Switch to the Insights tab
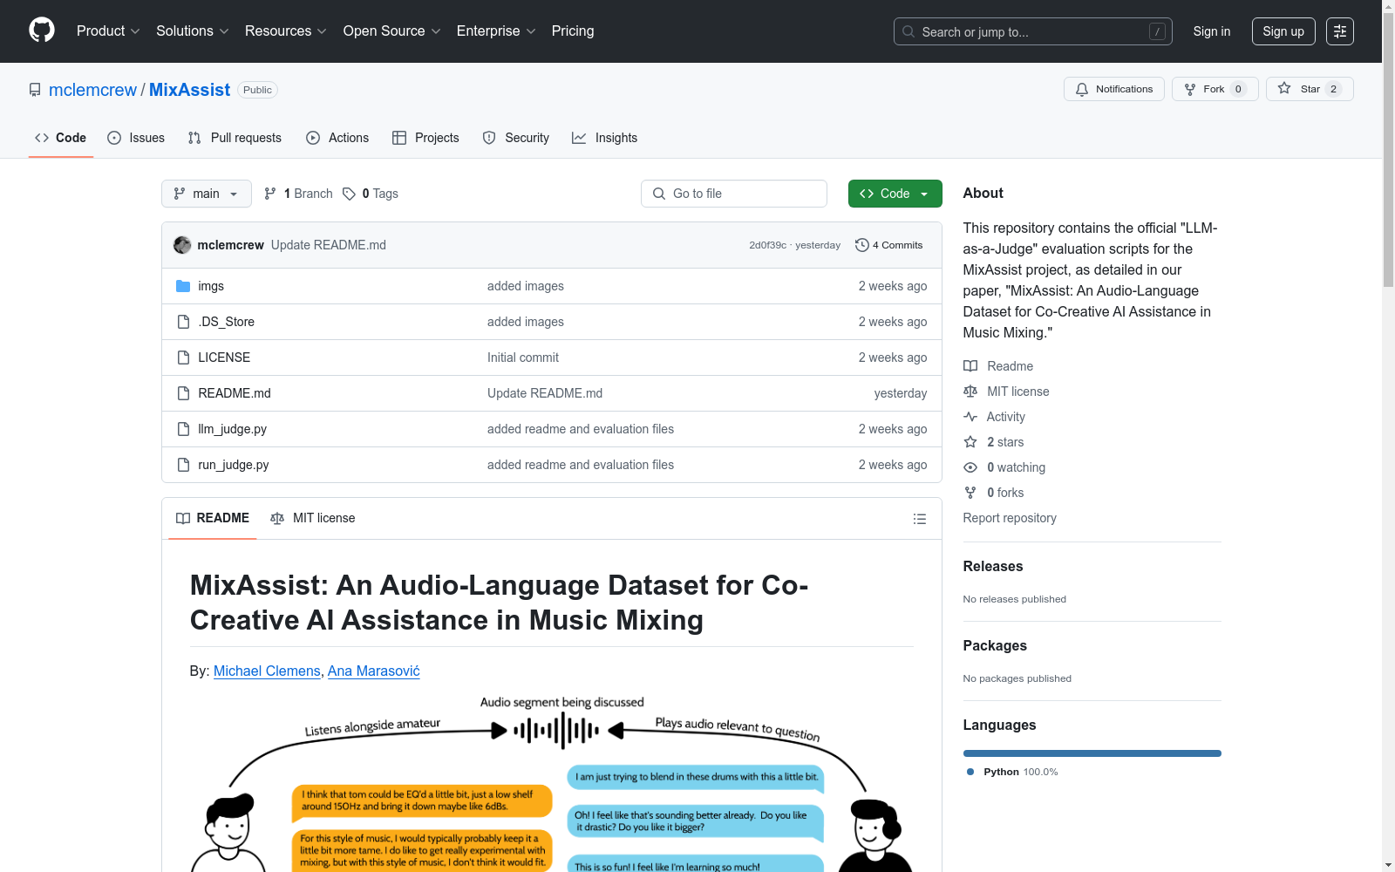Screen dimensions: 1395x872 tap(605, 138)
